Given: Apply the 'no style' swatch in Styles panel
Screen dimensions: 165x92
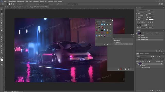Looking at the screenshot, I should pos(96,24).
